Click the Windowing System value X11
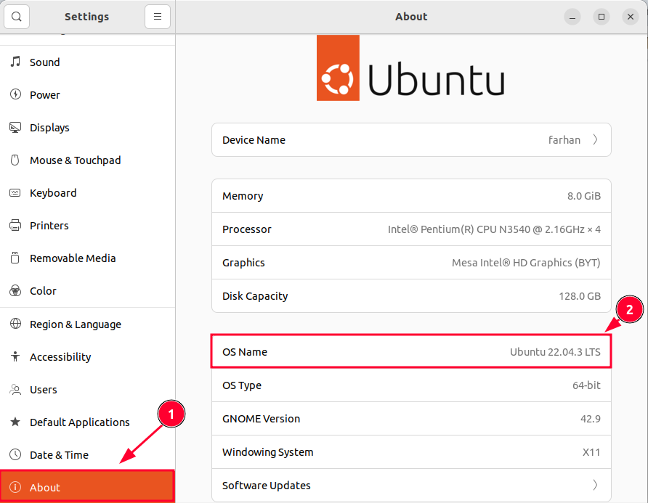Screen dimensions: 648x503 pos(591,452)
